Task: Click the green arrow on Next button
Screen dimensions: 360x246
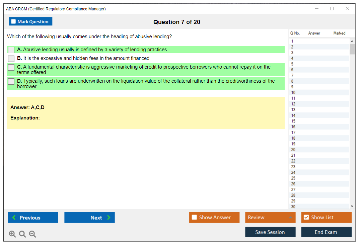Action: tap(109, 218)
